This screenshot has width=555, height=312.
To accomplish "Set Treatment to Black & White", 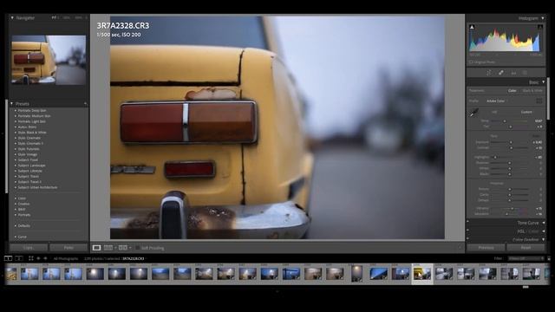I will [532, 90].
